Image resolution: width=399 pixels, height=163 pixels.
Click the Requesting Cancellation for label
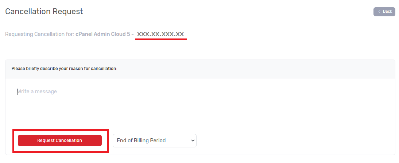tap(40, 34)
